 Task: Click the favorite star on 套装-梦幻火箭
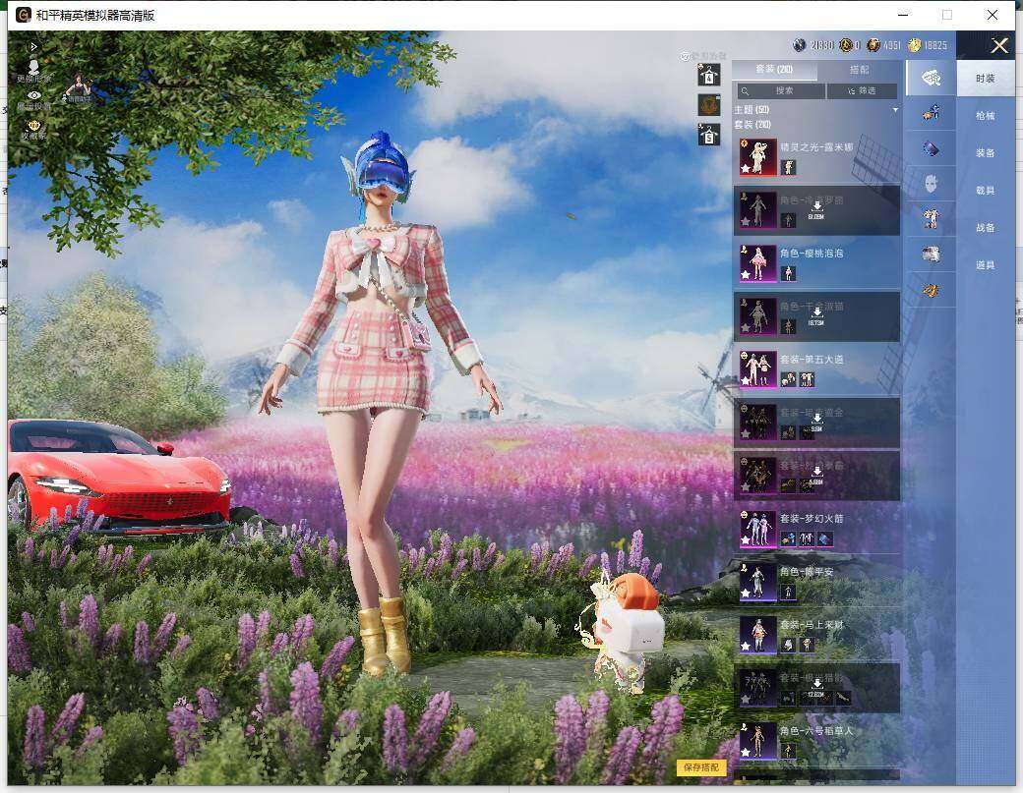(x=745, y=540)
